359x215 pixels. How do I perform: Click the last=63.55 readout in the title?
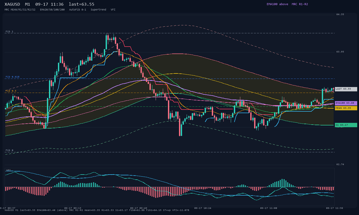pyautogui.click(x=82, y=4)
